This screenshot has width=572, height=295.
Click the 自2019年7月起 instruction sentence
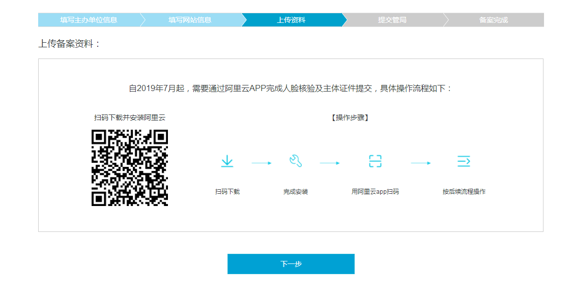[x=291, y=88]
